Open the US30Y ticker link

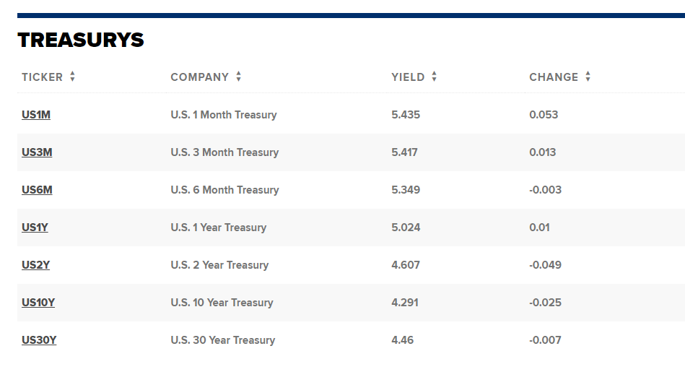pyautogui.click(x=39, y=340)
